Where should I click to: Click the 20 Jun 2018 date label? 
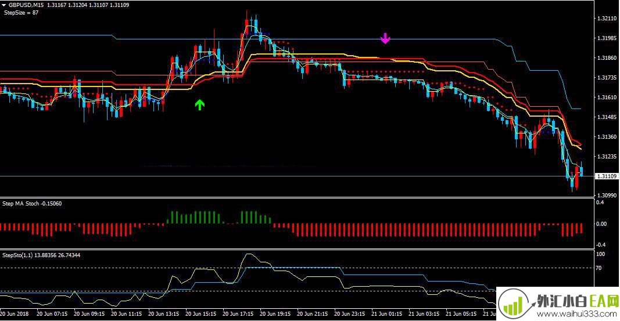(14, 314)
